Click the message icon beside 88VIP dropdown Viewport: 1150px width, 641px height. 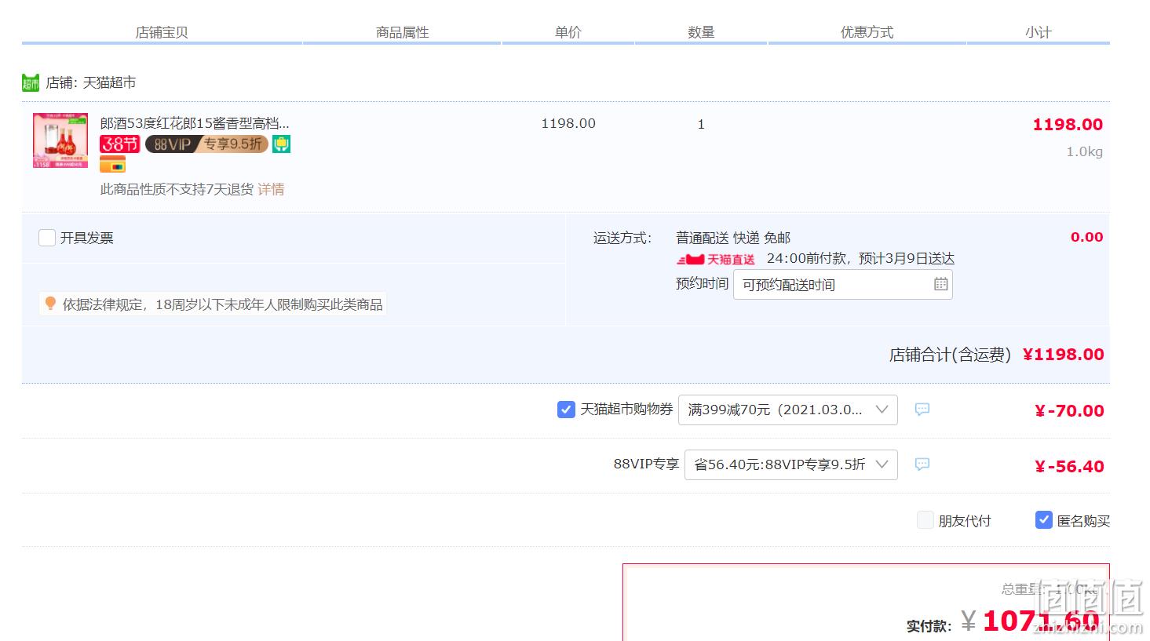(922, 464)
